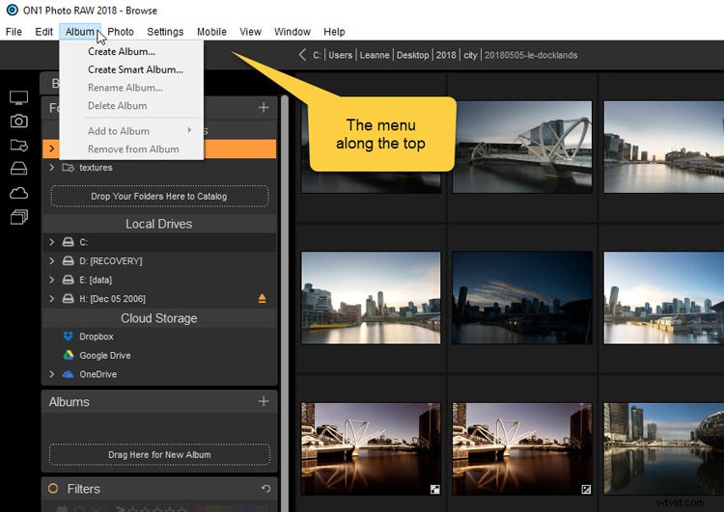Click the Album menu header
The image size is (724, 512).
pyautogui.click(x=79, y=32)
